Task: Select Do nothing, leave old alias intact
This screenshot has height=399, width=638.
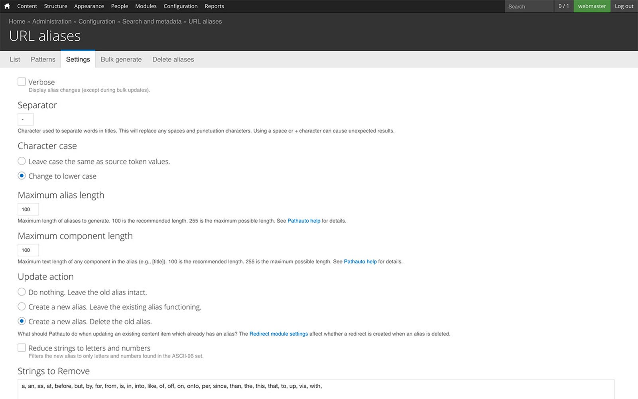Action: 22,292
